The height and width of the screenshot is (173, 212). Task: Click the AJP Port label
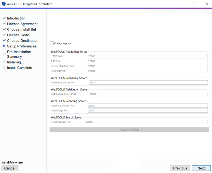click(x=56, y=61)
